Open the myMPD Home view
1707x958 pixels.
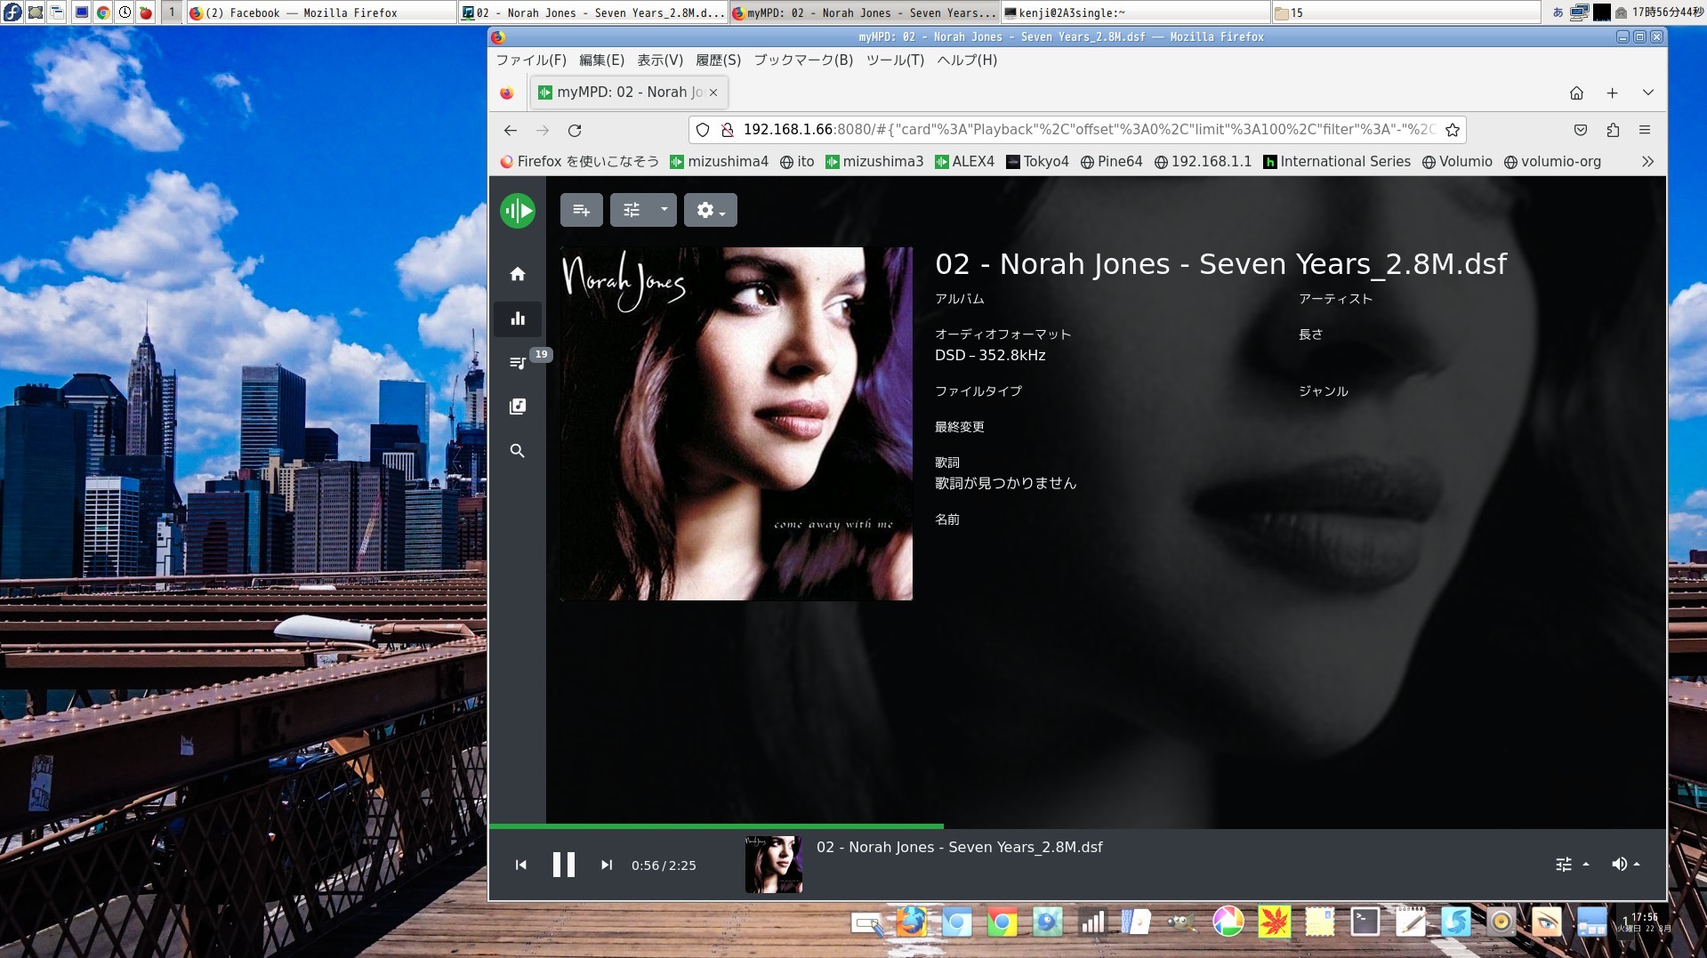pyautogui.click(x=518, y=274)
